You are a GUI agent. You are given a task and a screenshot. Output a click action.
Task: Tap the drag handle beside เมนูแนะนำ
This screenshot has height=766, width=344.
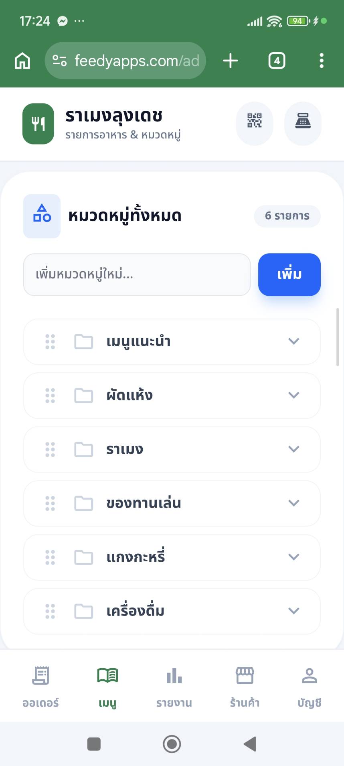(50, 342)
